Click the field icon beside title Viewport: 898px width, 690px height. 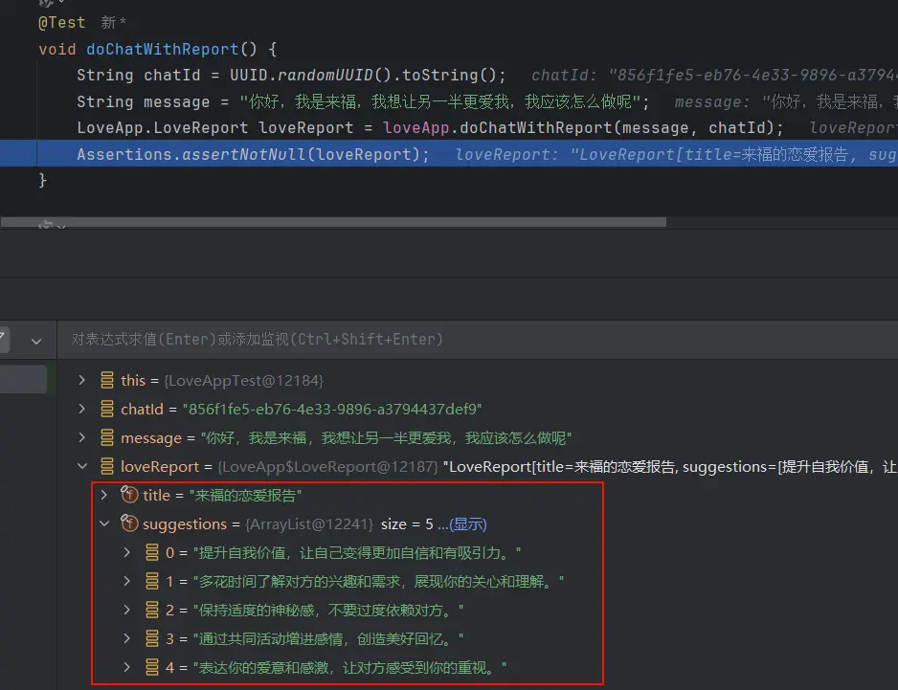129,494
